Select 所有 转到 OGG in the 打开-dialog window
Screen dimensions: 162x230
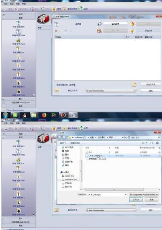point(18,212)
